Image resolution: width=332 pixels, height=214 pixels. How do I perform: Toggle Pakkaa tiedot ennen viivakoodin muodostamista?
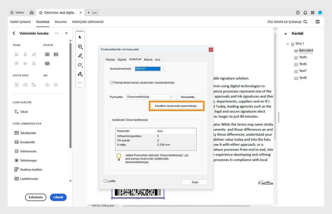coord(111,82)
